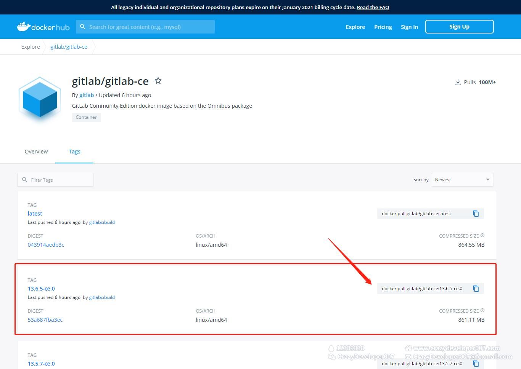The image size is (521, 369).
Task: Click Sign In in the header
Action: (x=409, y=27)
